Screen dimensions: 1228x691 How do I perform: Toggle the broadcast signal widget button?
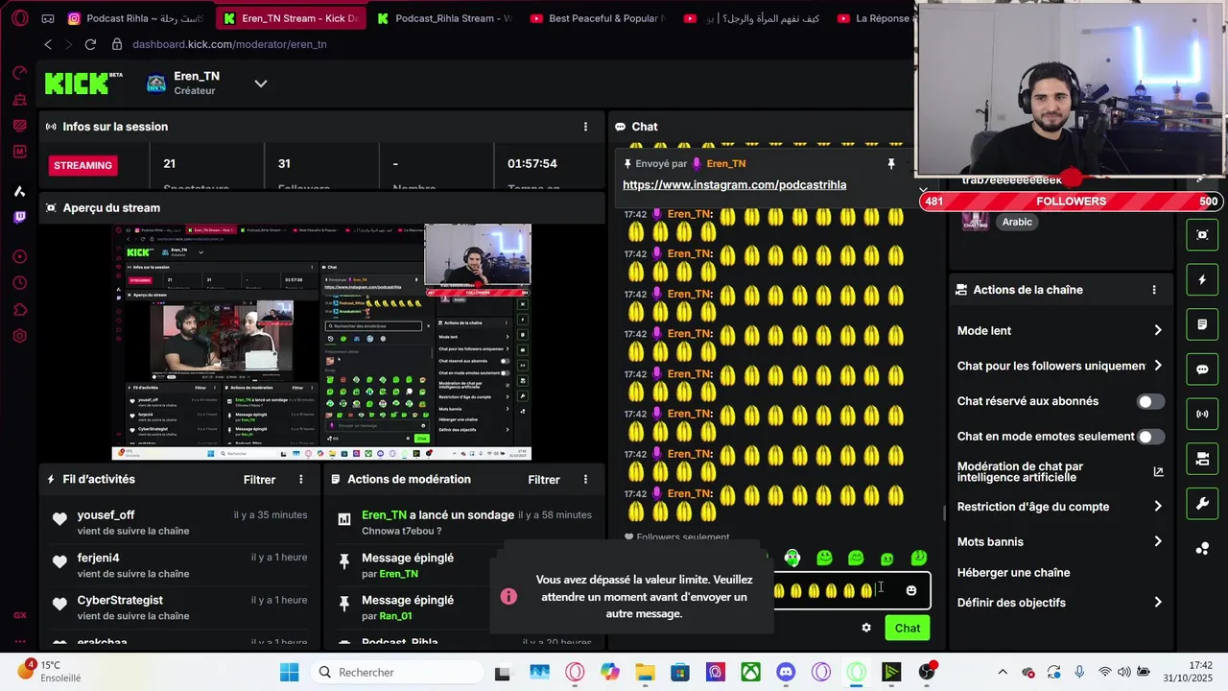[x=1202, y=414]
